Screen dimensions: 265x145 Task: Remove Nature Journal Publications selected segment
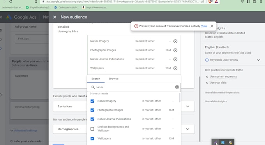tap(175, 59)
